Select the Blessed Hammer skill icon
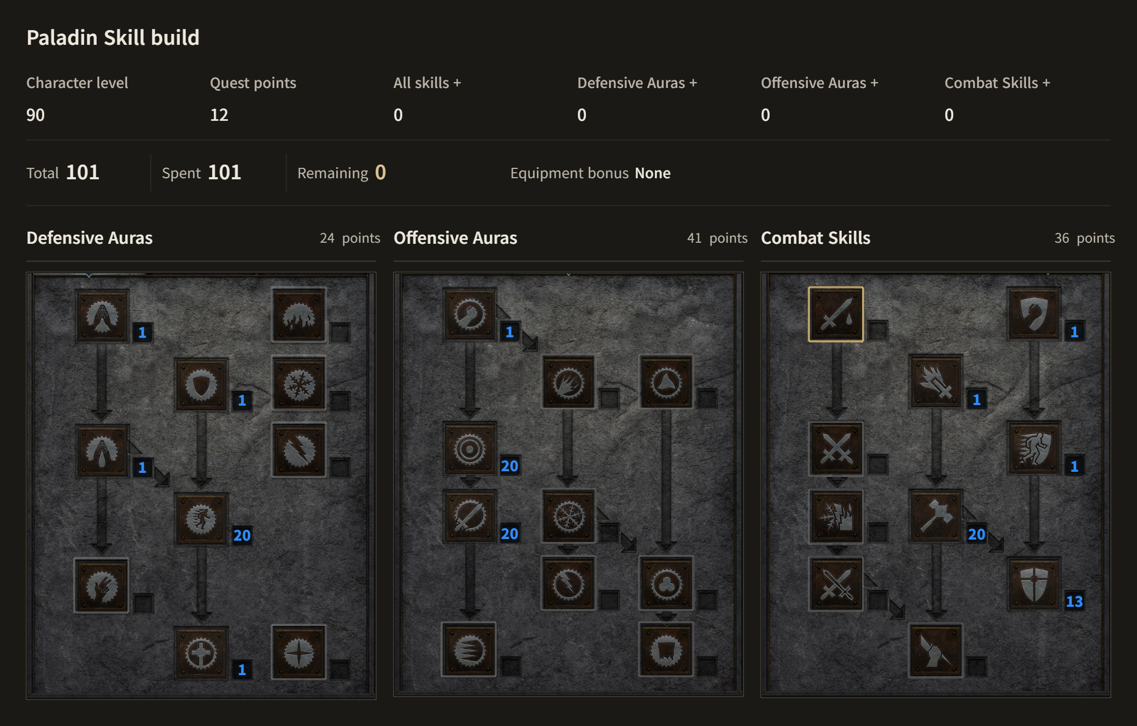The height and width of the screenshot is (726, 1137). [936, 516]
